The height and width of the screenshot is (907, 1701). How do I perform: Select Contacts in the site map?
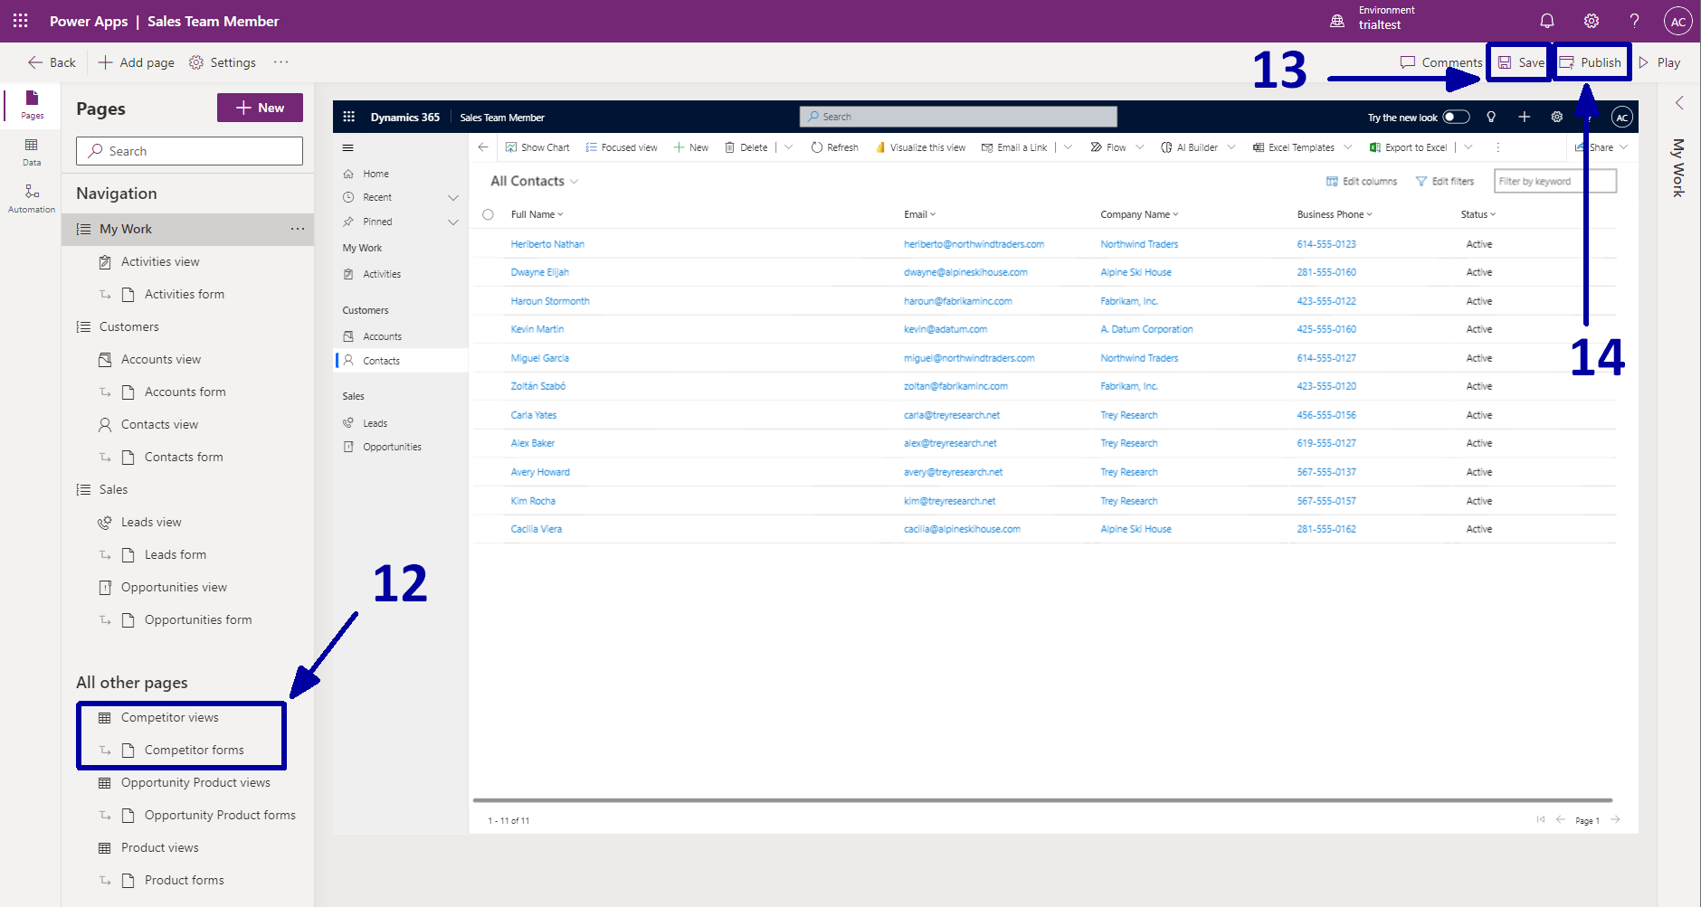click(402, 361)
